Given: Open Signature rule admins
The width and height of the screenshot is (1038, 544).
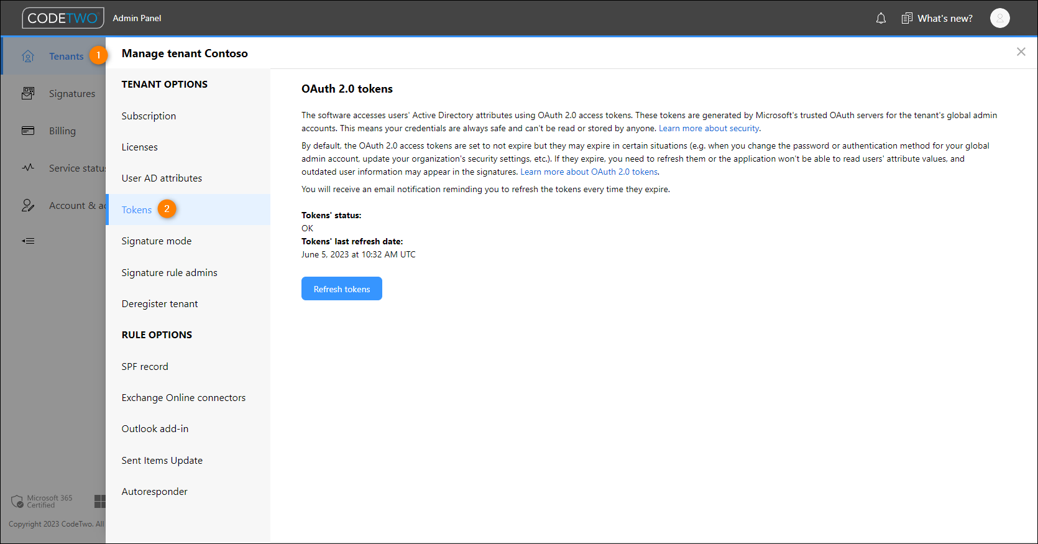Looking at the screenshot, I should click(x=188, y=272).
